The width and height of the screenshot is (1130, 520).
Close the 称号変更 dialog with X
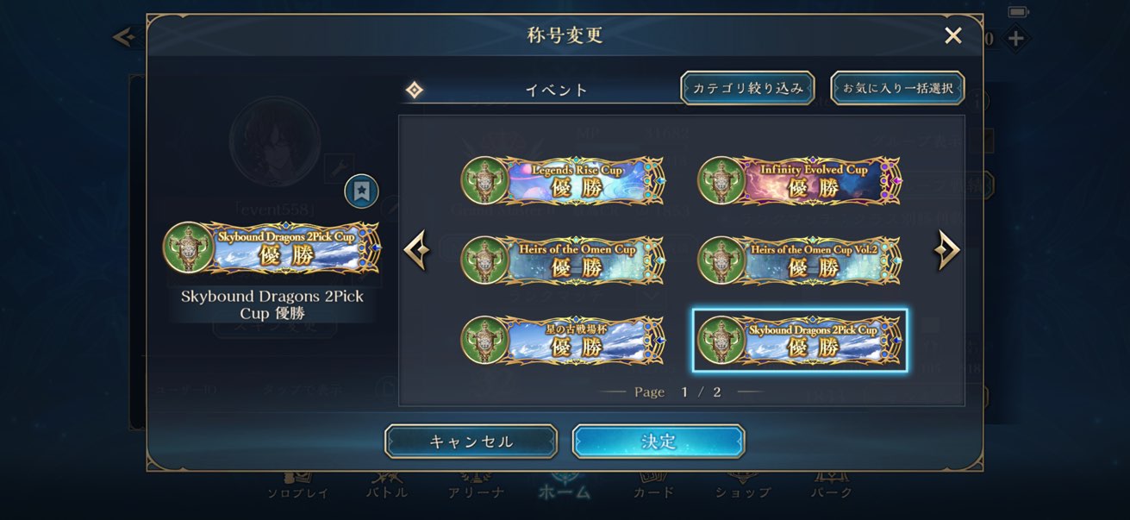pos(953,35)
